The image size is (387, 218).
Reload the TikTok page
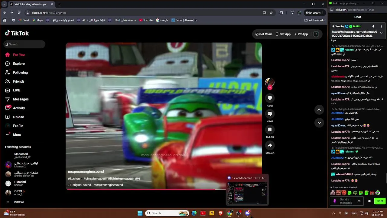[19, 13]
